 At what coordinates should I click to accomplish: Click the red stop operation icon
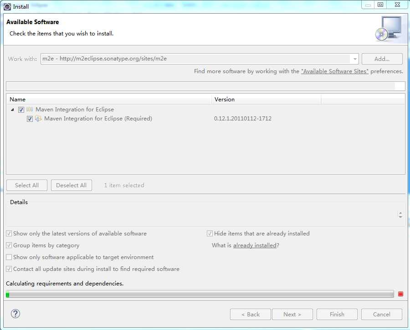tap(400, 294)
